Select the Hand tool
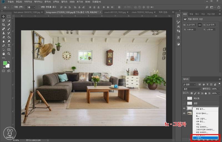The height and width of the screenshot is (142, 222). 4,54
